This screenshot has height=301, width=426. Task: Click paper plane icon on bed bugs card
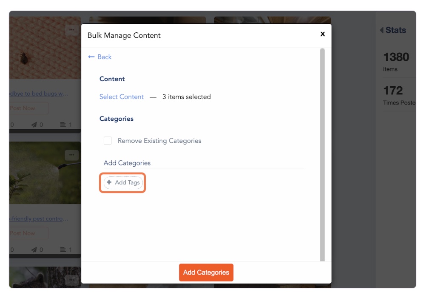click(x=34, y=125)
